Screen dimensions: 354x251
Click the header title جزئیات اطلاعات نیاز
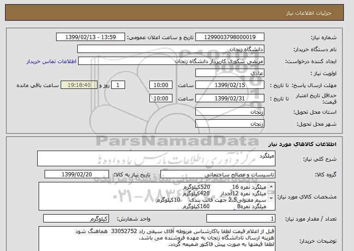click(308, 13)
